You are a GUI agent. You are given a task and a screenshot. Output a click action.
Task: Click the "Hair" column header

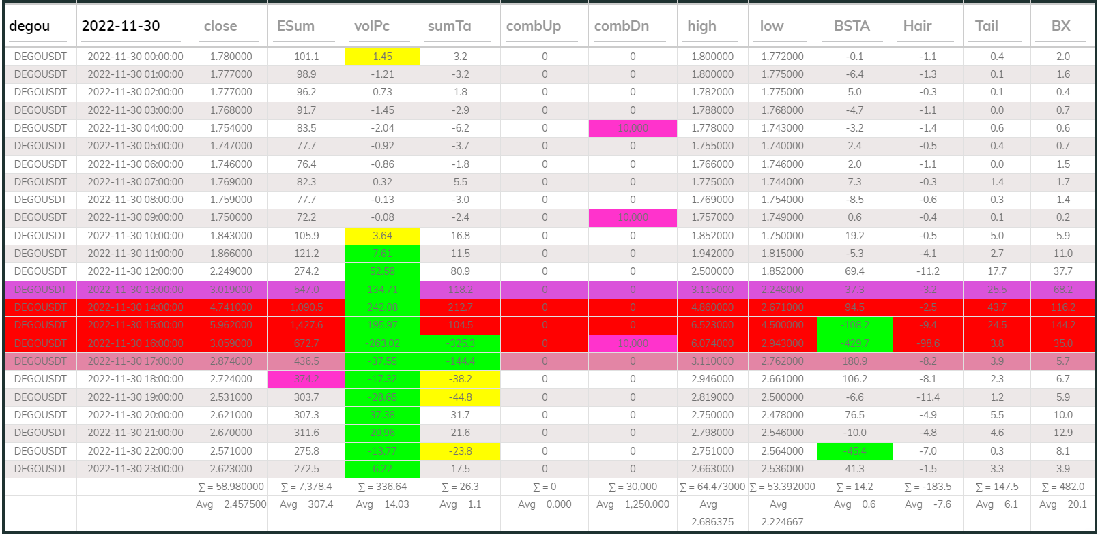point(917,27)
